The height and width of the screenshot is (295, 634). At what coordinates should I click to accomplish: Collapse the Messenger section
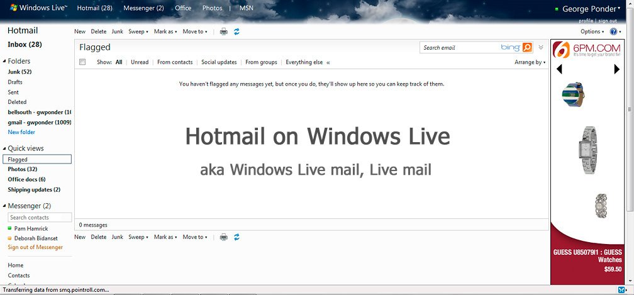[4, 206]
